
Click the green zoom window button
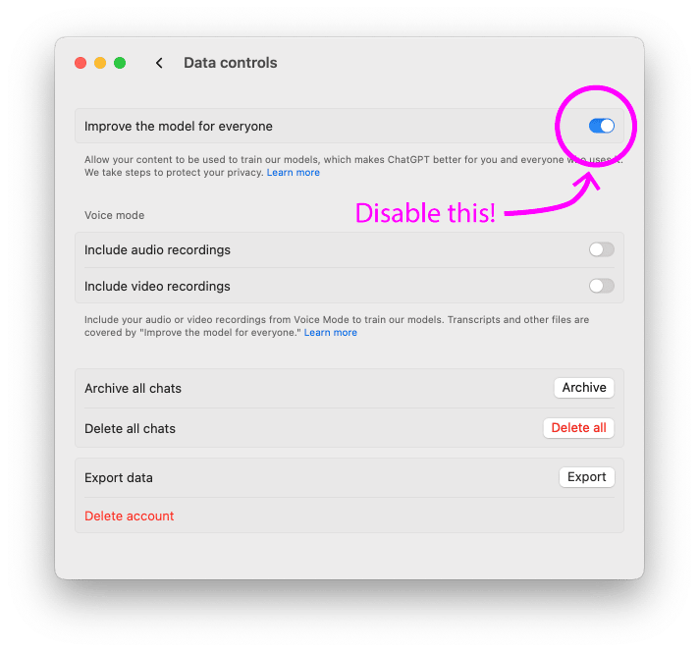pos(120,63)
